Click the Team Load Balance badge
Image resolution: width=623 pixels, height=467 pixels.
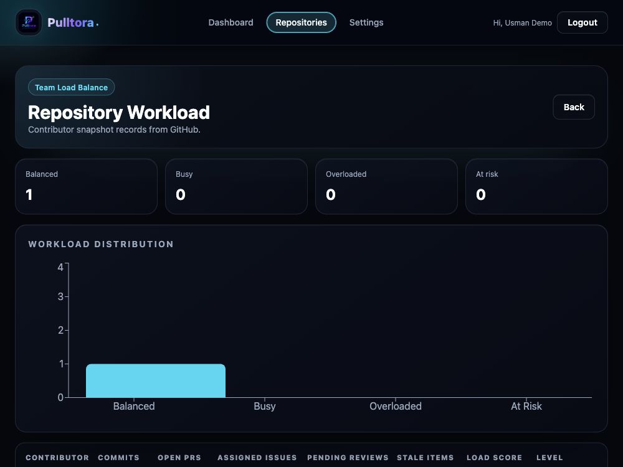coord(71,87)
